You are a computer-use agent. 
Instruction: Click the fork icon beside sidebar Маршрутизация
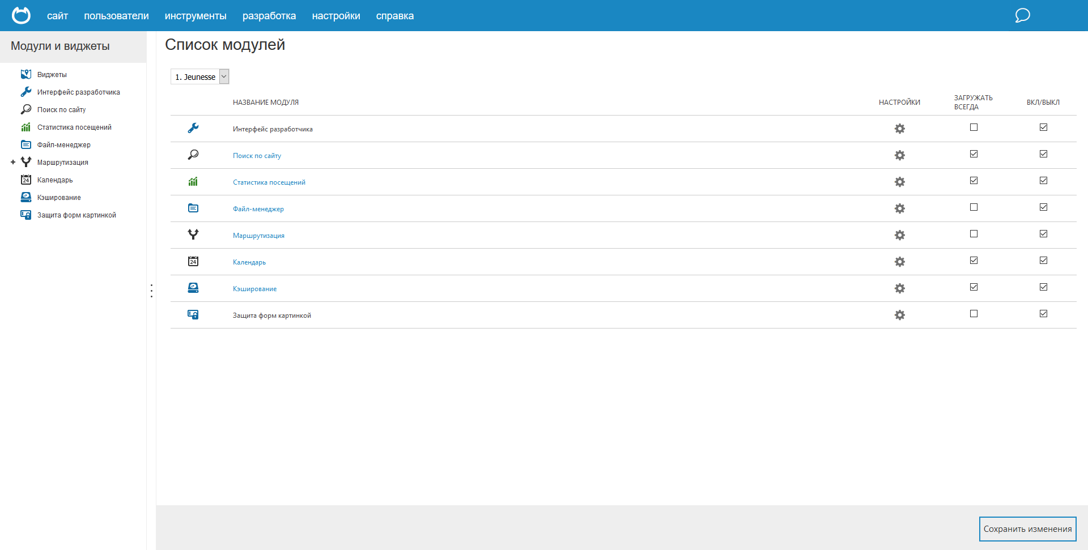click(26, 162)
